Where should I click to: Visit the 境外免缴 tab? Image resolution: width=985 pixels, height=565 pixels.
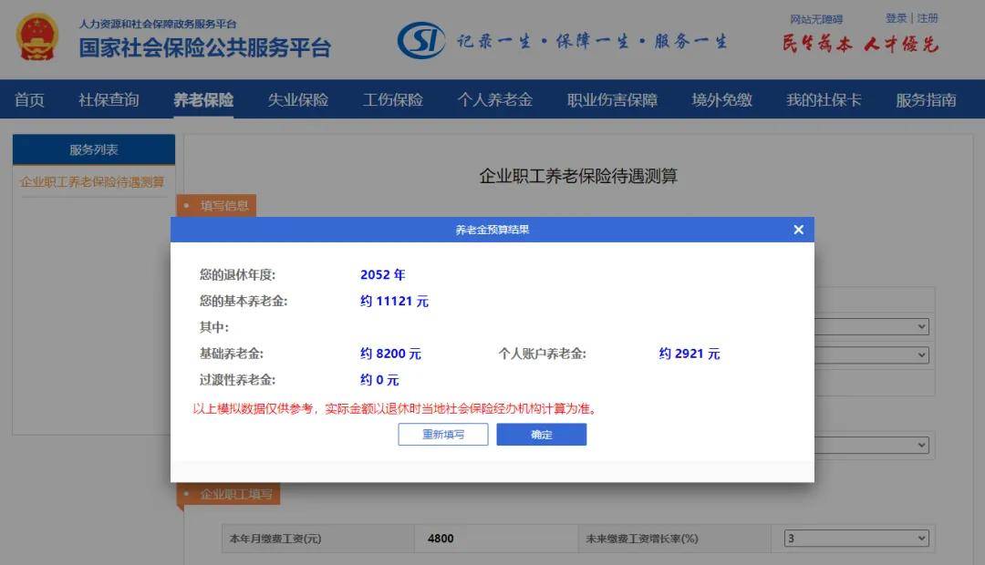click(x=721, y=99)
